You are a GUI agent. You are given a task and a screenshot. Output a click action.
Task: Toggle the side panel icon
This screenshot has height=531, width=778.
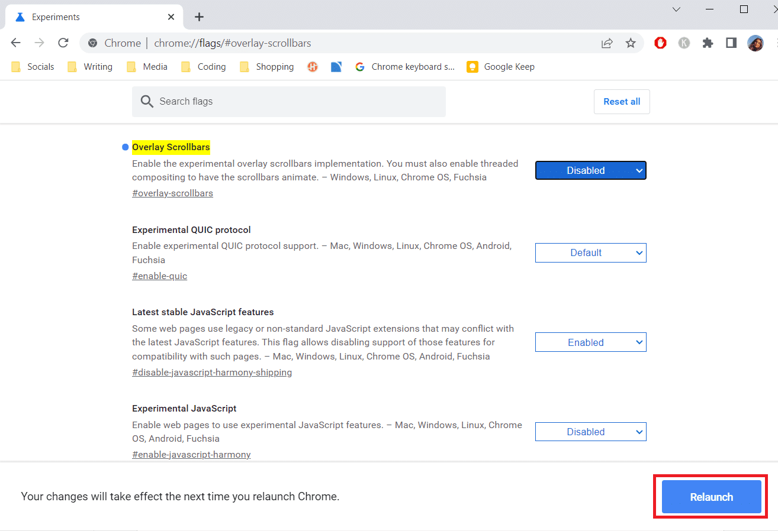[x=731, y=43]
